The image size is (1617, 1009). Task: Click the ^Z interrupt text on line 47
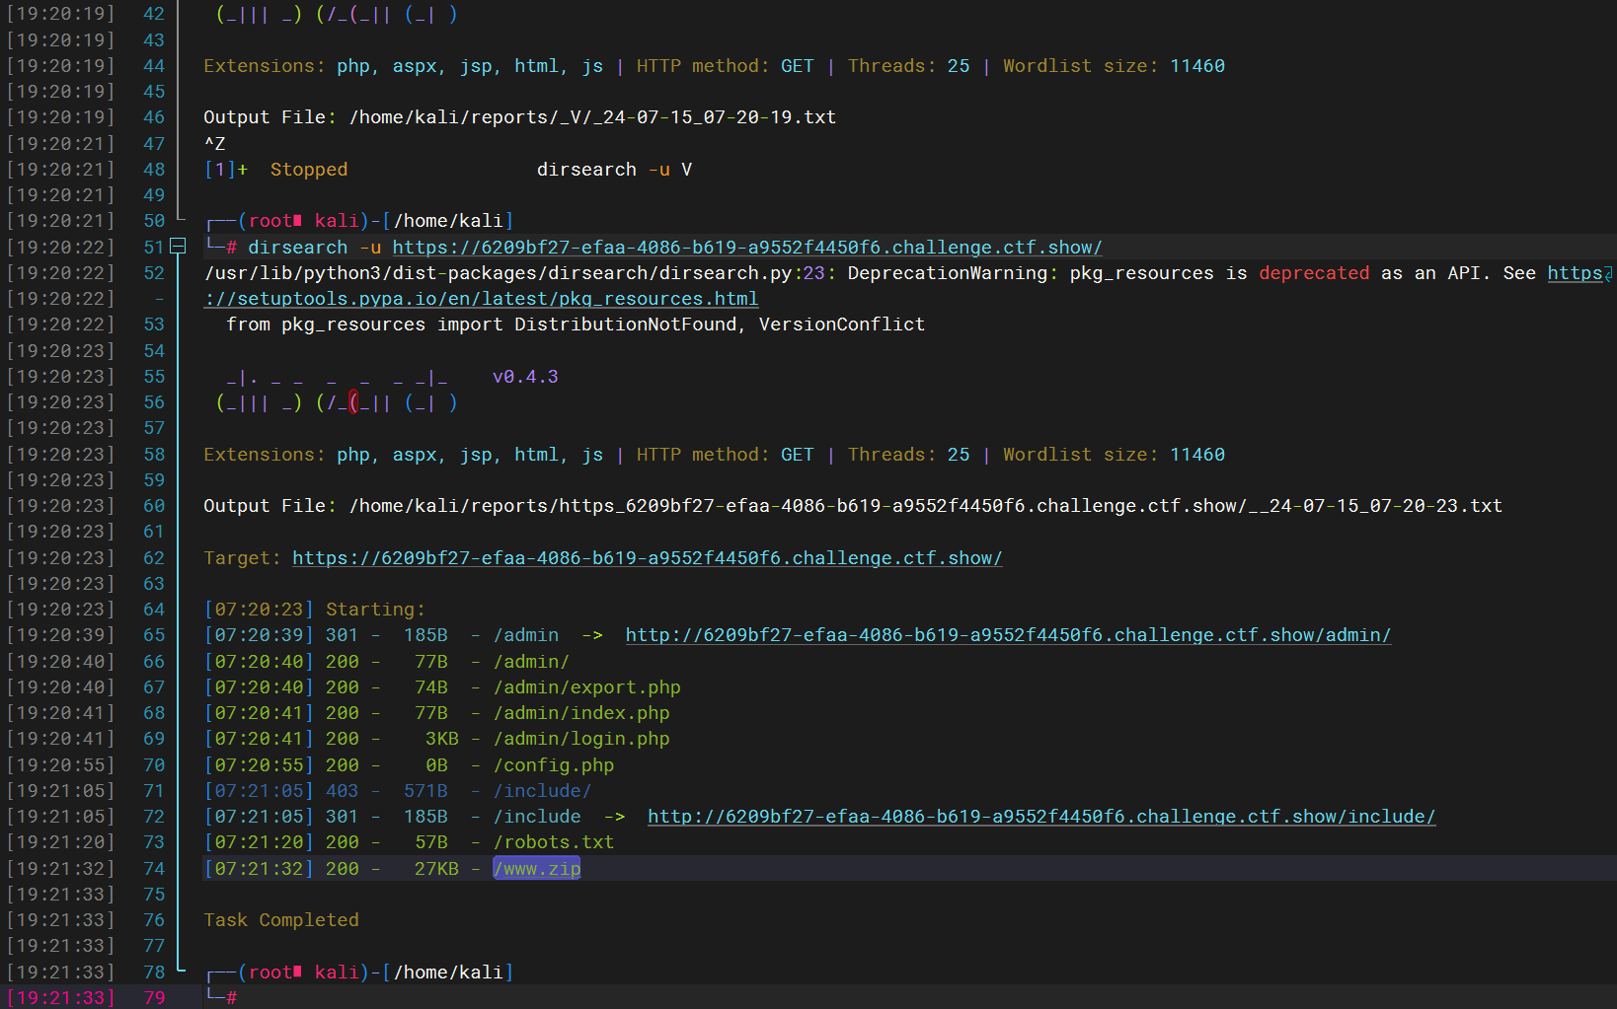coord(214,144)
